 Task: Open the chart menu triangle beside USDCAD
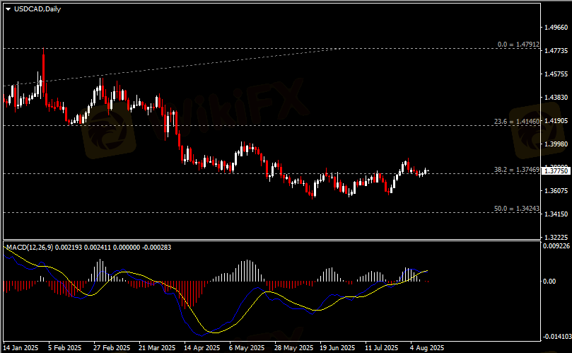(x=8, y=9)
